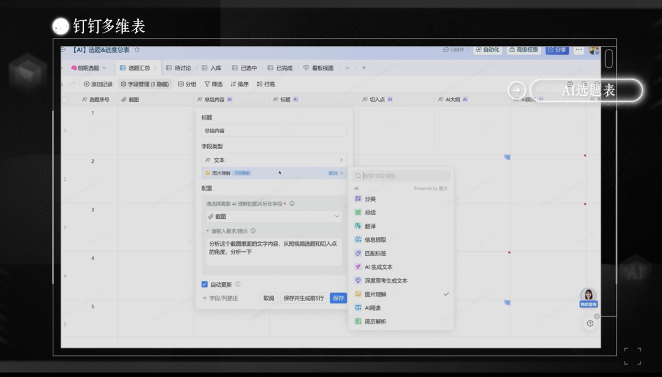Toggle the 自动更新 checkbox
The height and width of the screenshot is (377, 662).
(x=204, y=284)
